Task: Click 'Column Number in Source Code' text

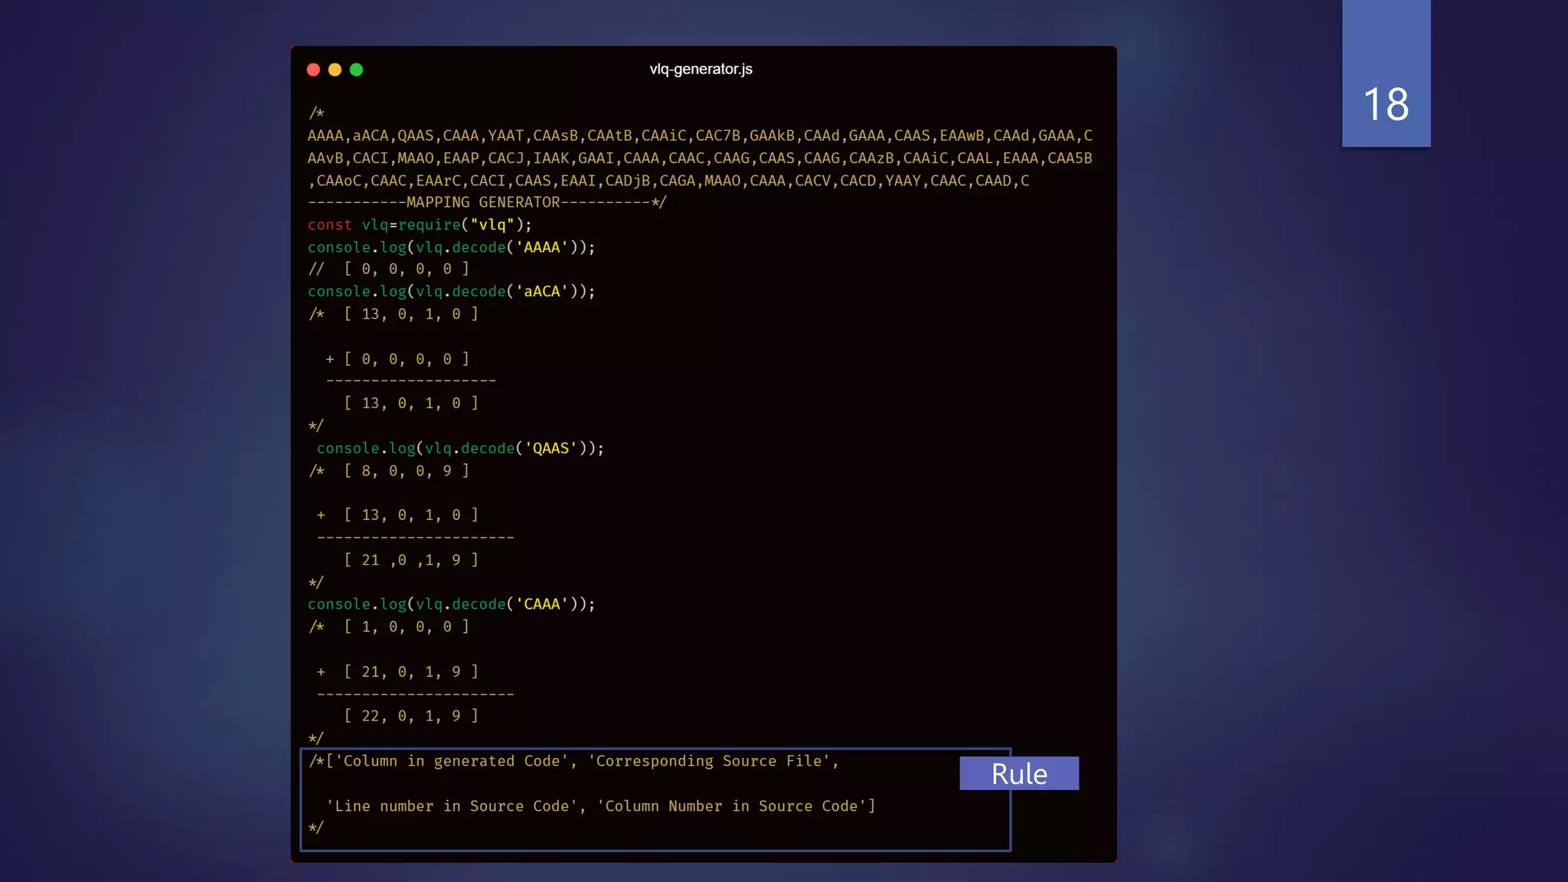Action: (x=731, y=806)
